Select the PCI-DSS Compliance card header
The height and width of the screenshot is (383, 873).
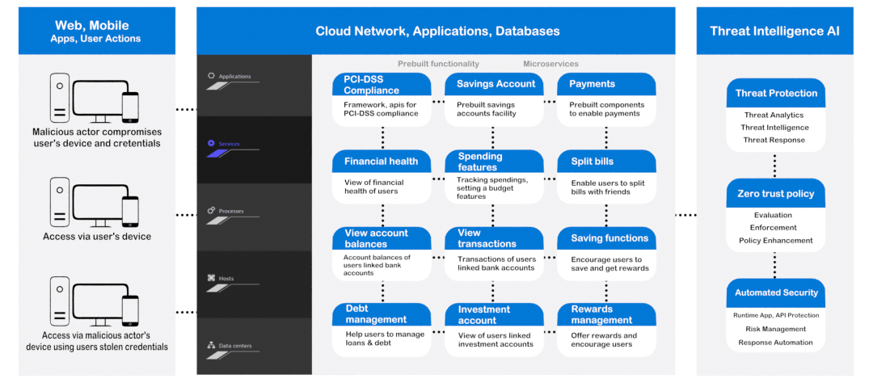[x=382, y=85]
